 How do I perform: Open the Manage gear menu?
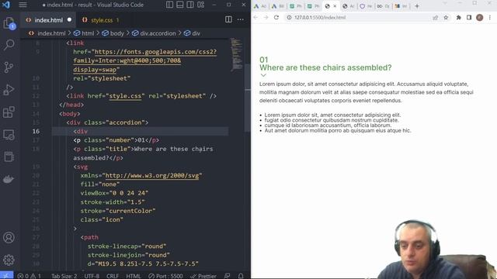[x=9, y=260]
